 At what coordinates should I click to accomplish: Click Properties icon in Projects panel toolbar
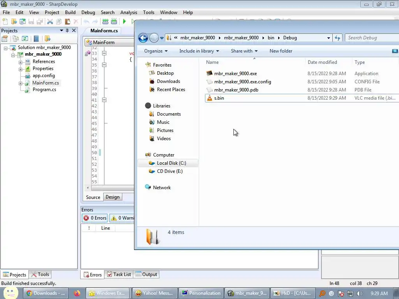point(5,39)
